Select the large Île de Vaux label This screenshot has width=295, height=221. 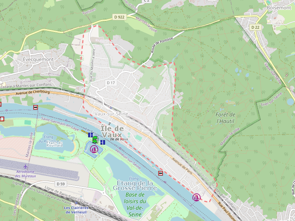pyautogui.click(x=112, y=131)
